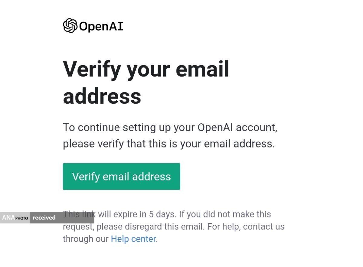Click the PHOTO label in the watermark
This screenshot has height=267, width=363.
tap(21, 218)
